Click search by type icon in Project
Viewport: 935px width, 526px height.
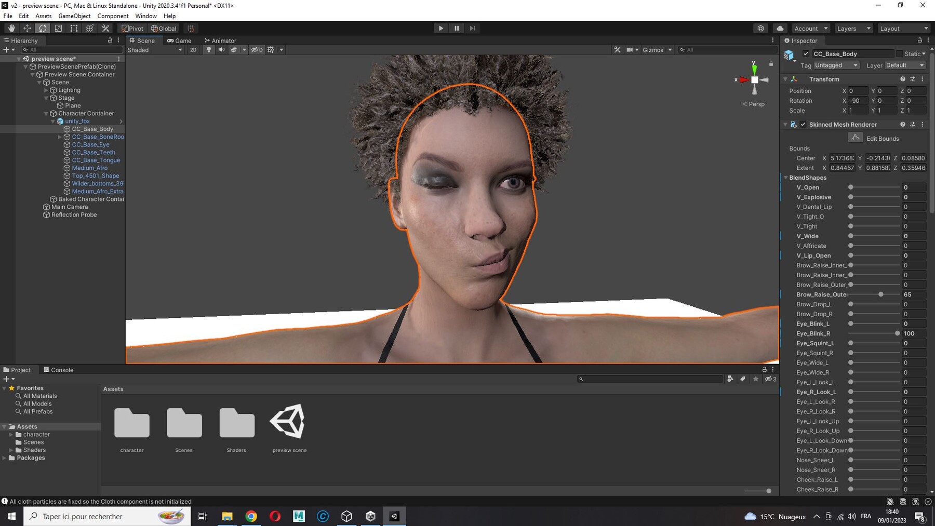[x=730, y=379]
